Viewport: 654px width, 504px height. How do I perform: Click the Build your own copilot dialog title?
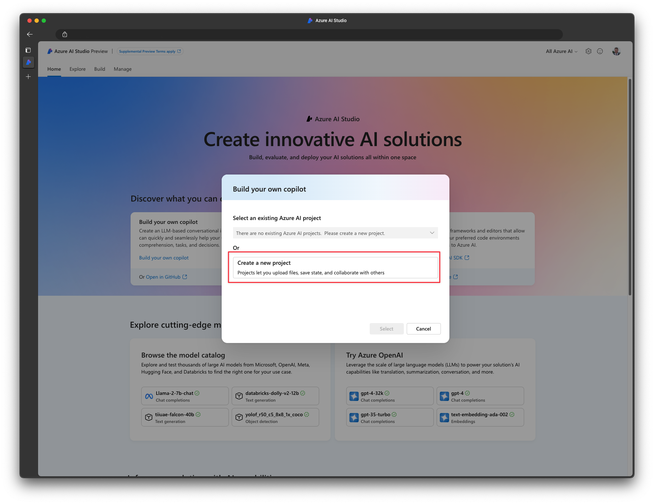269,189
